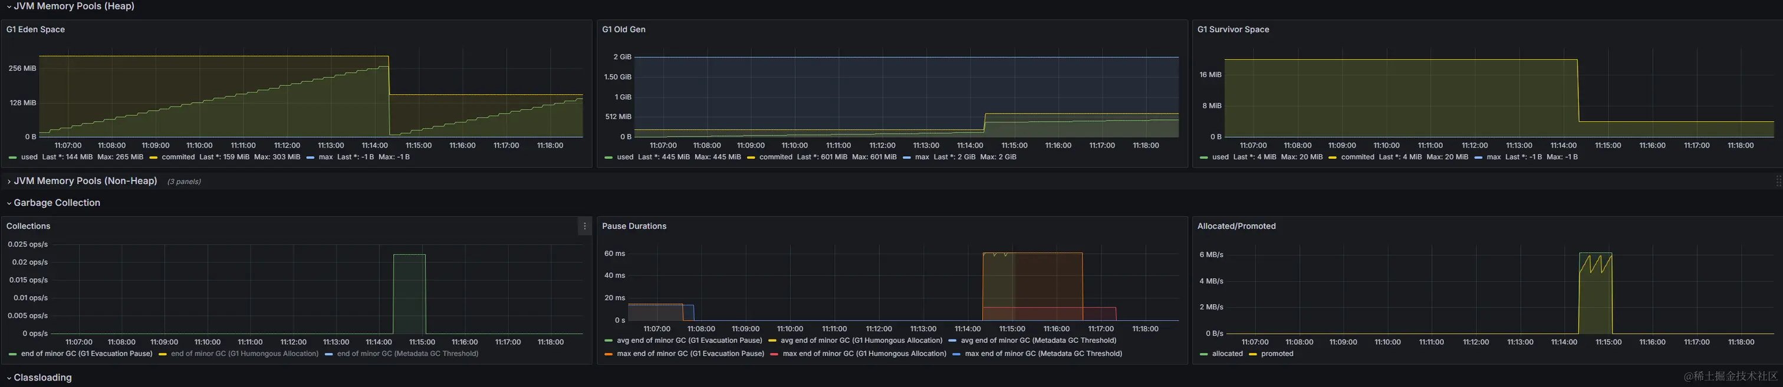Toggle 'max' series in G1 Survivor Space legend
The image size is (1783, 387).
[1493, 156]
